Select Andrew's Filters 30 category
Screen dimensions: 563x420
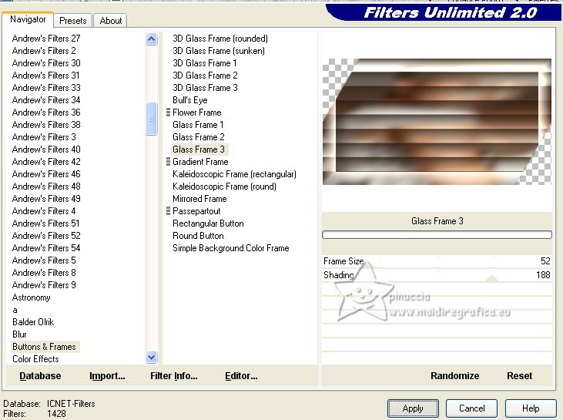46,63
